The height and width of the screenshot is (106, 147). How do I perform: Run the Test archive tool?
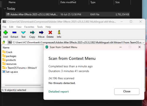pos(23,32)
